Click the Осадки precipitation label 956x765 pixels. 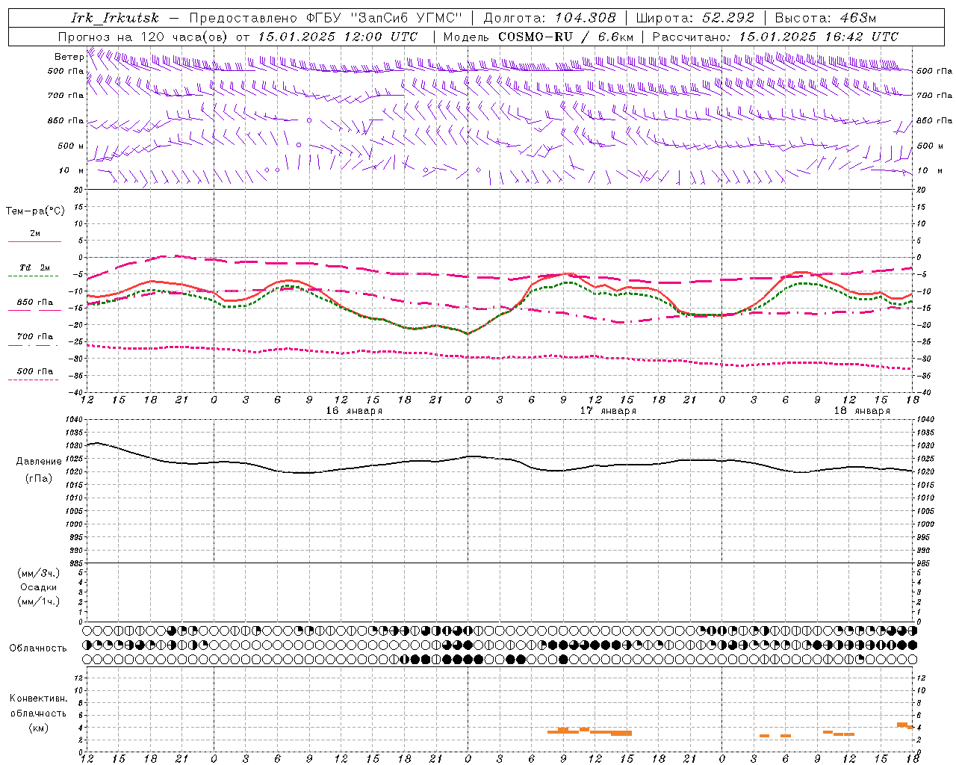[39, 587]
